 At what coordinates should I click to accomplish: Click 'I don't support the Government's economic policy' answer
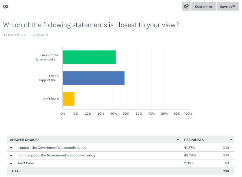(56, 155)
